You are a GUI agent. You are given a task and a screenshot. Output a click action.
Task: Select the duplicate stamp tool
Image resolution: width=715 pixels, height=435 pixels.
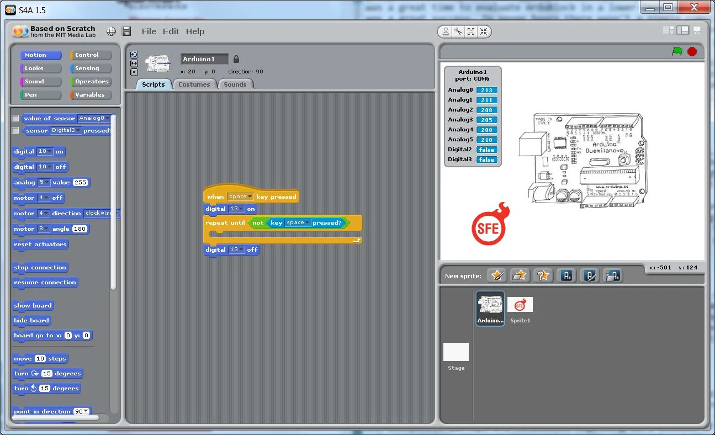(446, 32)
